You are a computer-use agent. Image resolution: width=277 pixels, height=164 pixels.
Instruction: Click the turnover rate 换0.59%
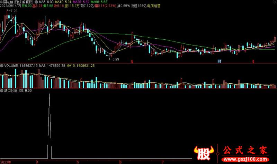click(124, 6)
